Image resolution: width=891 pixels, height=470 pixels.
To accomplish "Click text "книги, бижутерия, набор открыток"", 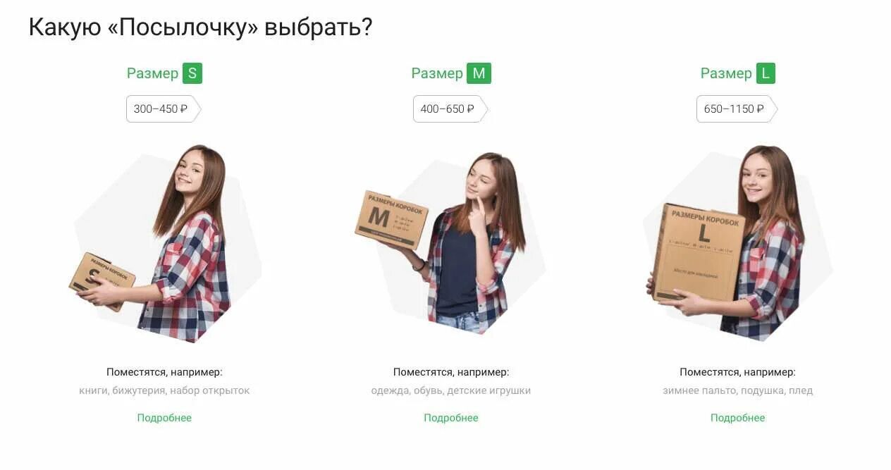I will click(164, 390).
